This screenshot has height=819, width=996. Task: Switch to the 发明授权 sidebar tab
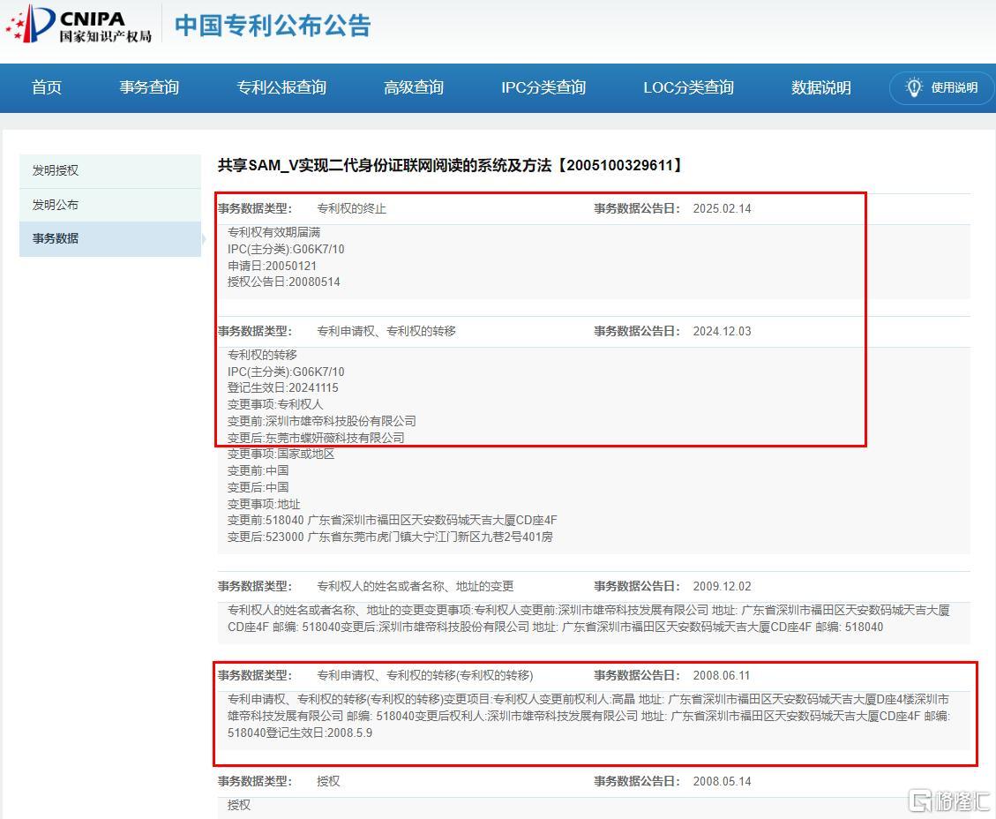pos(110,171)
